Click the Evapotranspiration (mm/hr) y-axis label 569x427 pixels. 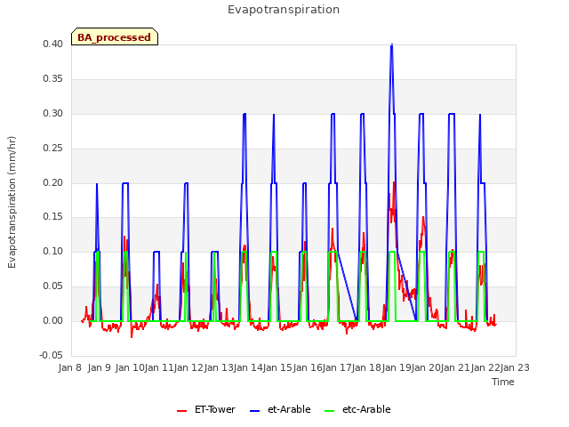tap(12, 202)
